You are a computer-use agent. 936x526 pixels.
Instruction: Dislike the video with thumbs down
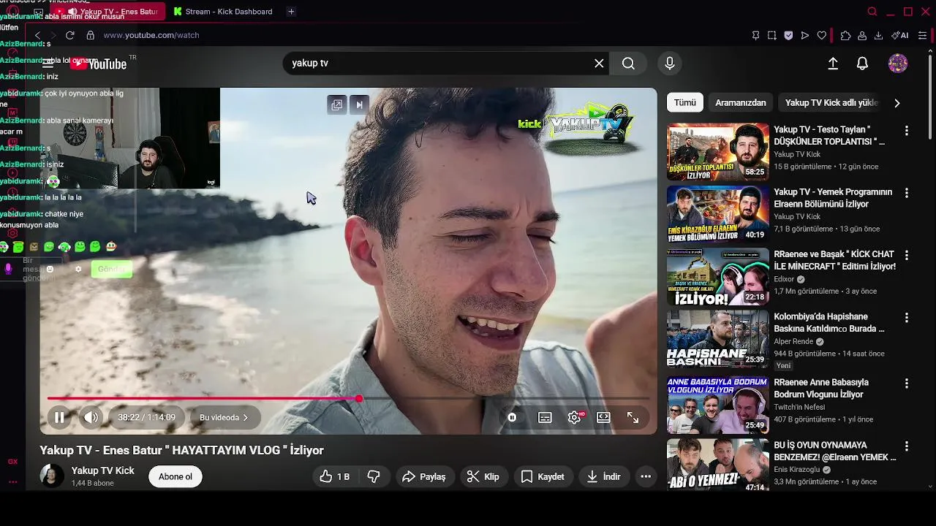coord(374,477)
